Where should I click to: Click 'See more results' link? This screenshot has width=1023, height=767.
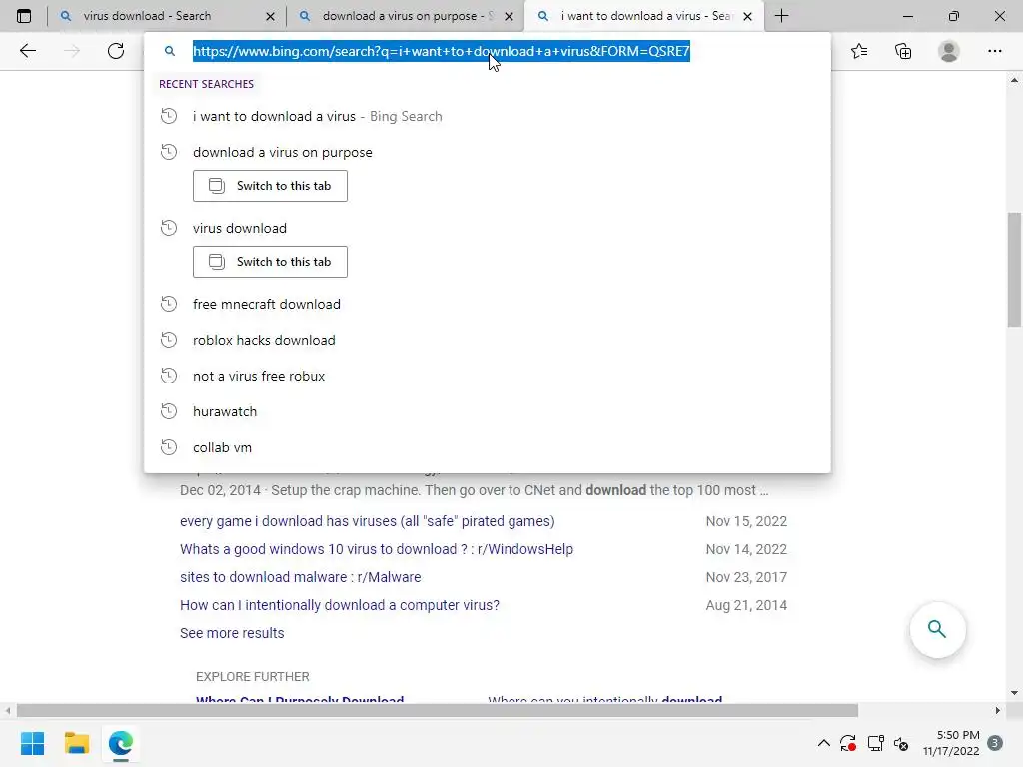click(232, 633)
